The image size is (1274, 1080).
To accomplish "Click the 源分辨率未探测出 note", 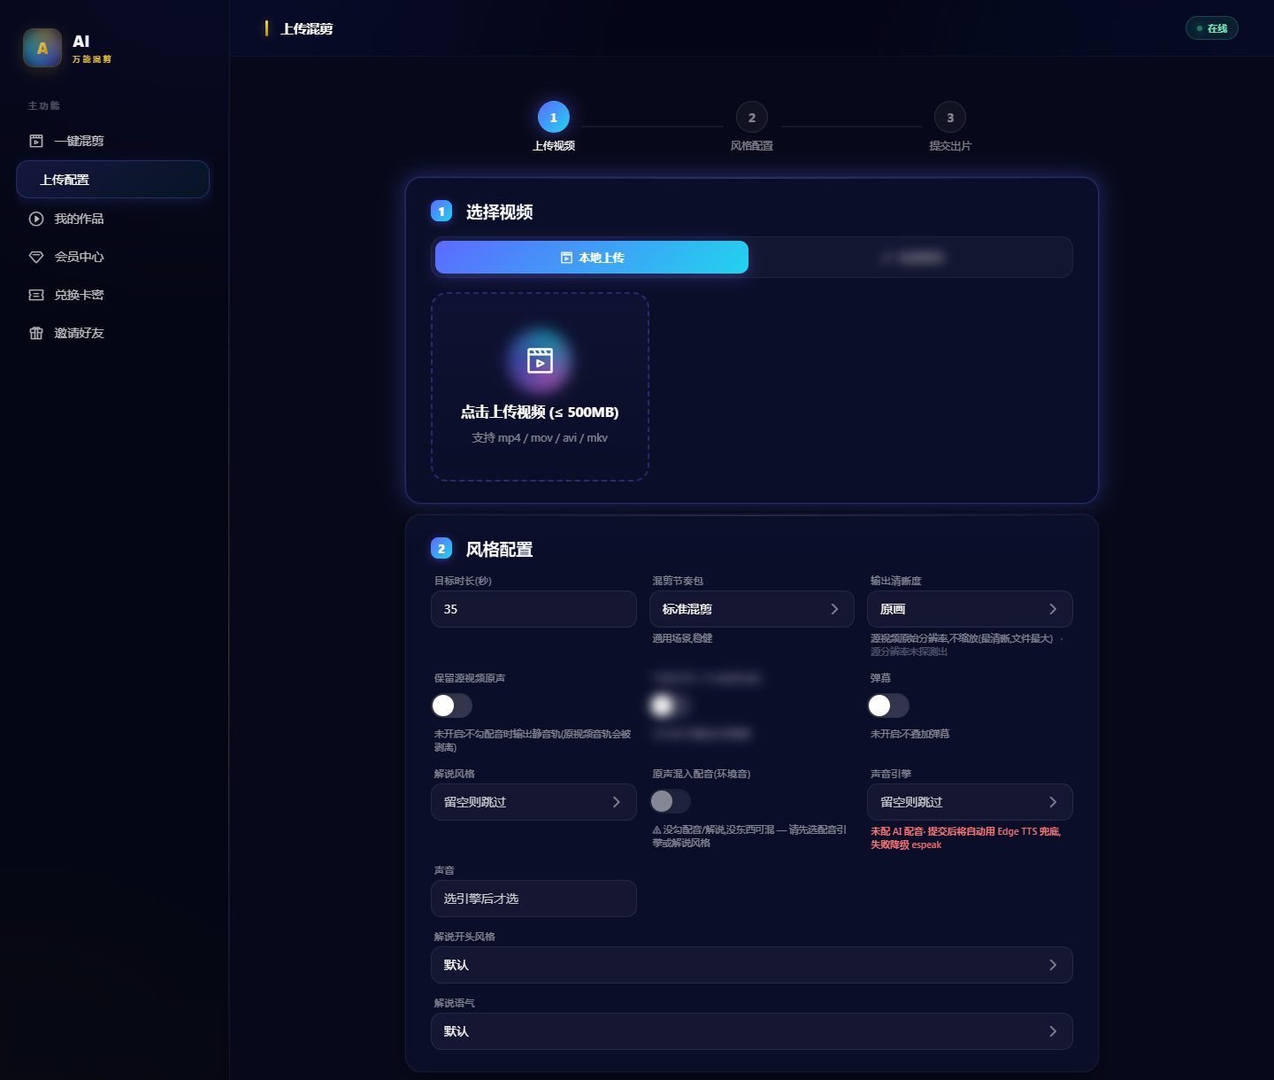I will click(909, 652).
